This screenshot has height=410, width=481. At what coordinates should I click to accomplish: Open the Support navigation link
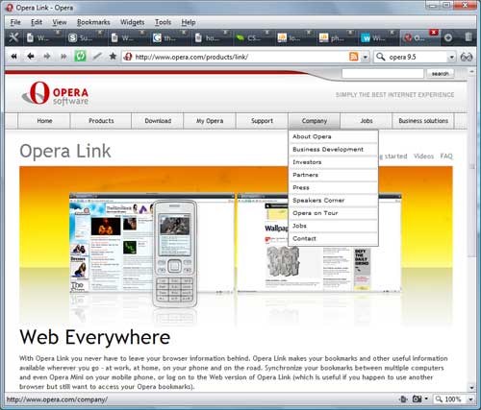[x=262, y=121]
